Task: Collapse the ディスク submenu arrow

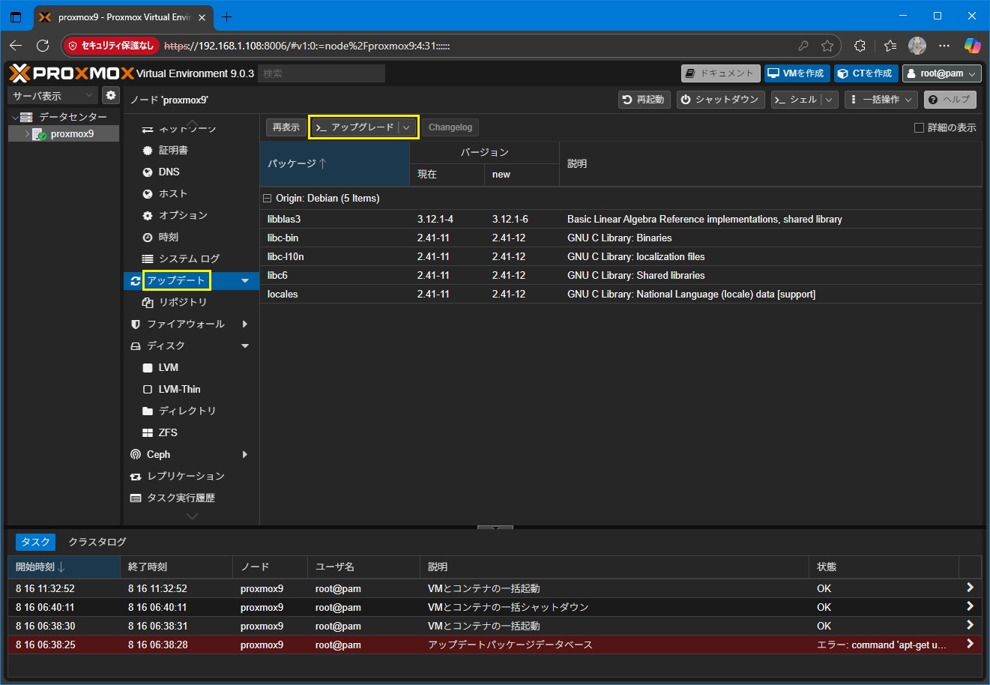Action: [245, 345]
